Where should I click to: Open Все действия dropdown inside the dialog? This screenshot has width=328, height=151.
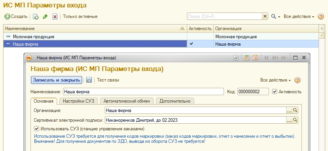click(x=276, y=80)
